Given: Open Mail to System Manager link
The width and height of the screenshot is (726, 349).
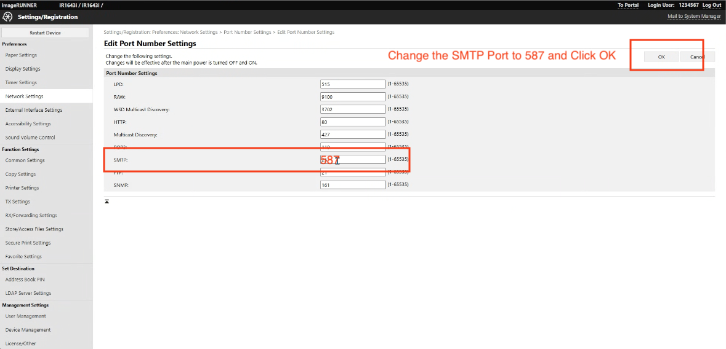Looking at the screenshot, I should [694, 17].
